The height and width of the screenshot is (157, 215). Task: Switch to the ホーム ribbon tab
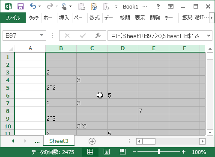(48, 18)
